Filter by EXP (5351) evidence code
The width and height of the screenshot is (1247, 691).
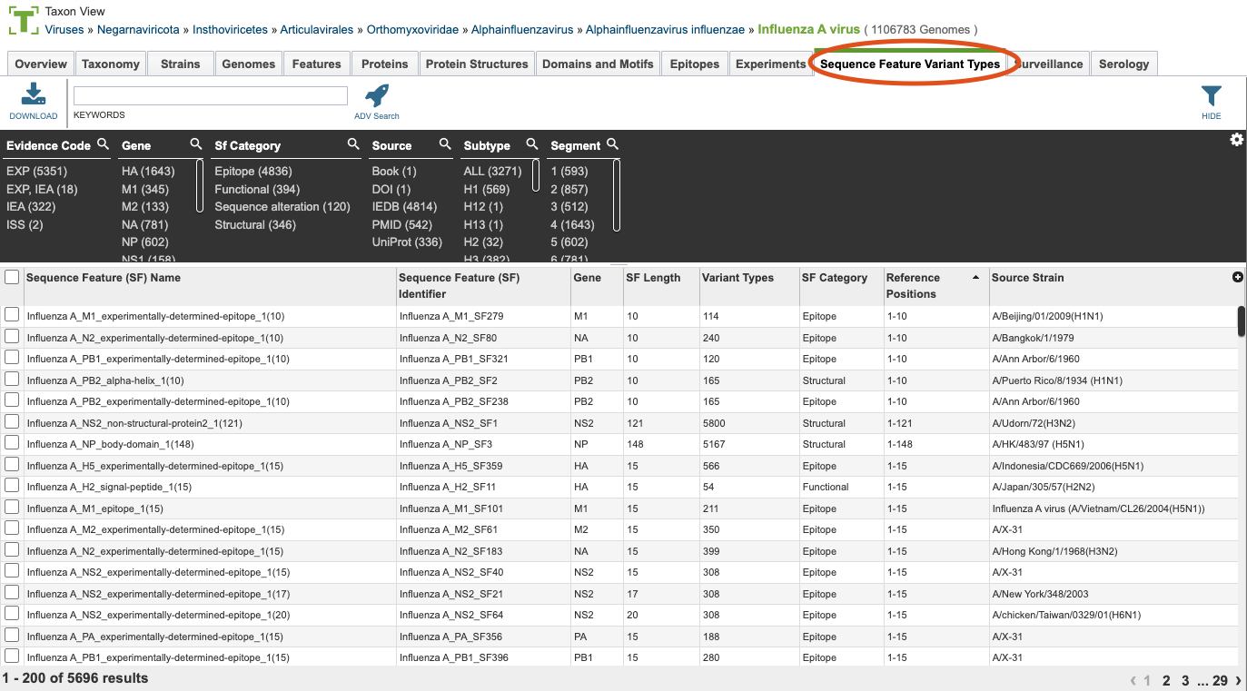[x=36, y=172]
